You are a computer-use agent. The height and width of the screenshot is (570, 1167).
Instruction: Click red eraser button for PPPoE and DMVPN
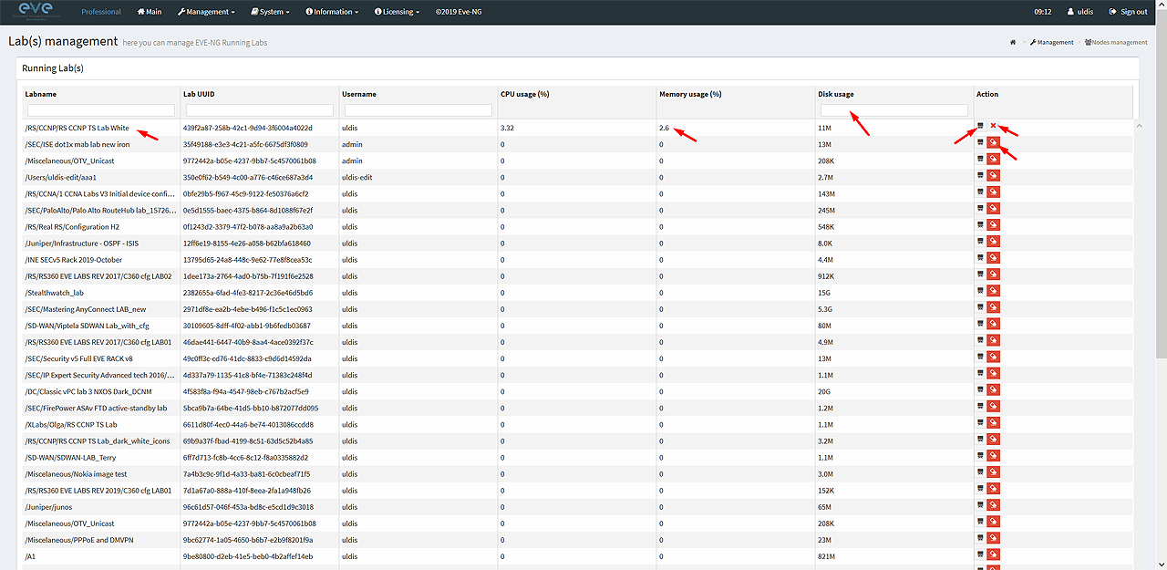point(994,536)
